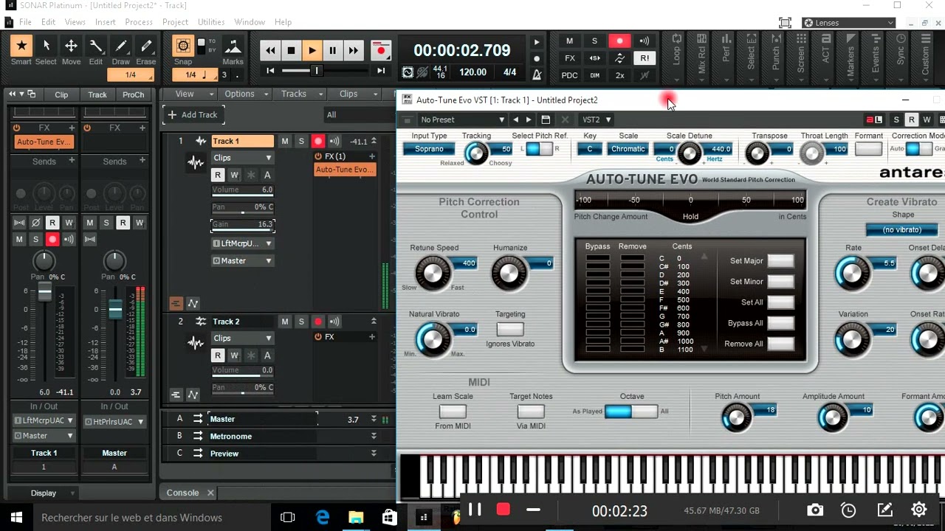945x531 pixels.
Task: Toggle the metronome icon beside 4/4
Action: click(537, 74)
